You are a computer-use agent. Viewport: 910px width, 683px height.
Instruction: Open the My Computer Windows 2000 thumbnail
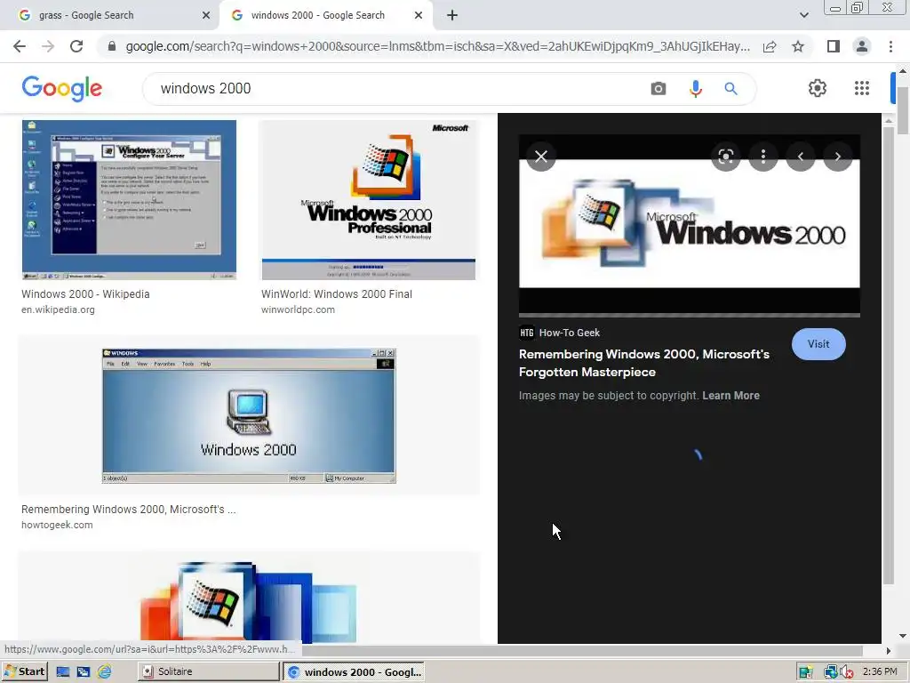click(x=249, y=416)
